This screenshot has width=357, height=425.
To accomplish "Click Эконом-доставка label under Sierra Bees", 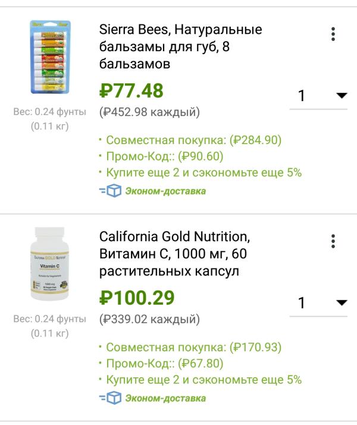I will pos(165,191).
